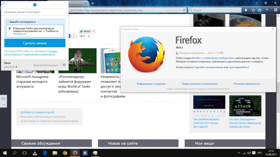Viewport: 280px width, 157px height.
Task: Toggle the 'Давайте поговорим о' checkbox
Action: coord(7,21)
